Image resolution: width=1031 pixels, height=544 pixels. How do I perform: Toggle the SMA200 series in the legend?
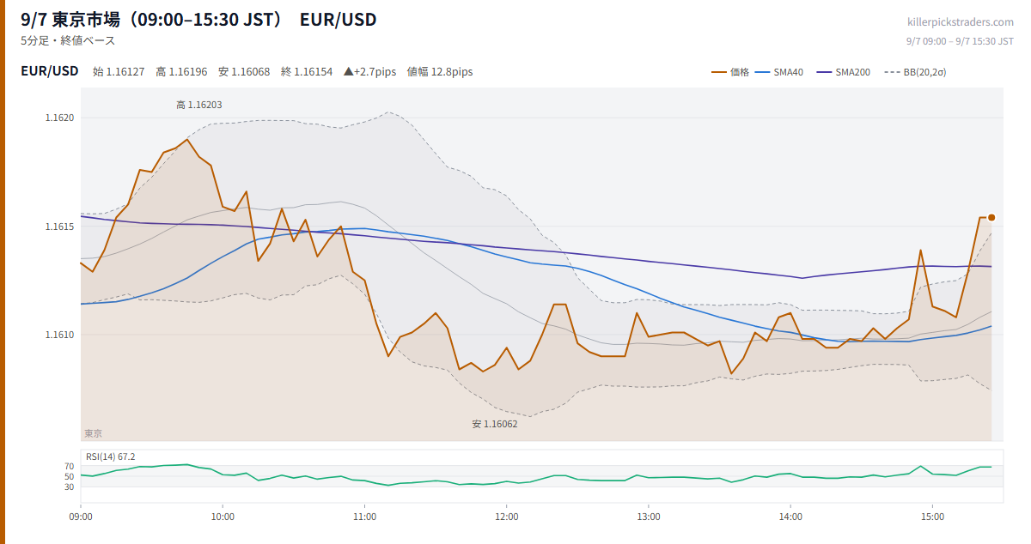[843, 72]
